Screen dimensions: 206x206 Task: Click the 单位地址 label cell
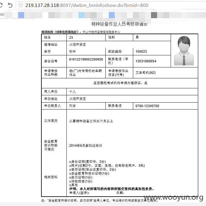(54, 99)
